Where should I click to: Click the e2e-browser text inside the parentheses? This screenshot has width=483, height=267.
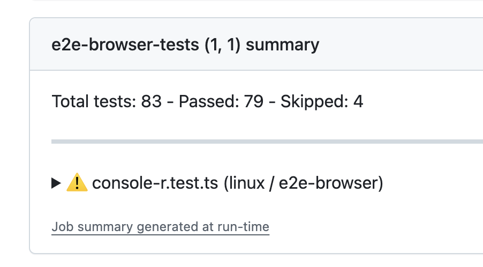(327, 183)
